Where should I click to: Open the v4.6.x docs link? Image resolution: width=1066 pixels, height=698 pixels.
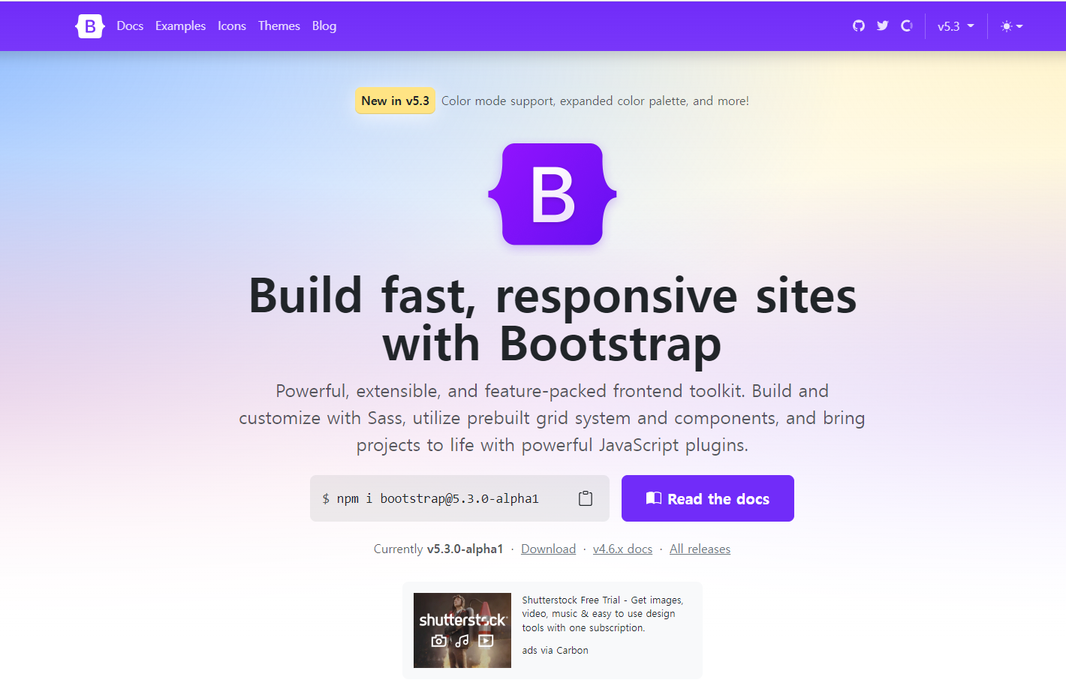coord(622,549)
